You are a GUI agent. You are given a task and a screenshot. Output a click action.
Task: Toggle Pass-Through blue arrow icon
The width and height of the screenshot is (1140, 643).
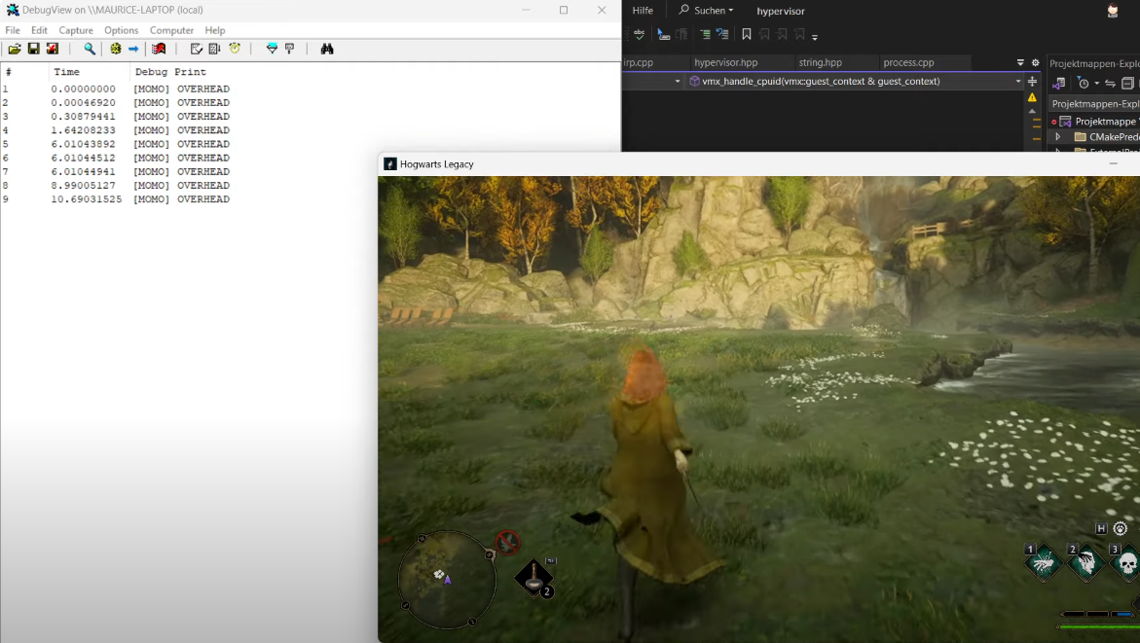pos(133,49)
